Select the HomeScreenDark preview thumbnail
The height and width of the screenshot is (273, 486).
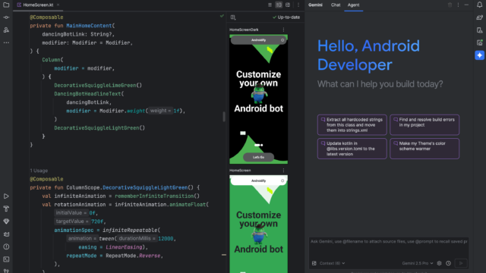click(258, 99)
